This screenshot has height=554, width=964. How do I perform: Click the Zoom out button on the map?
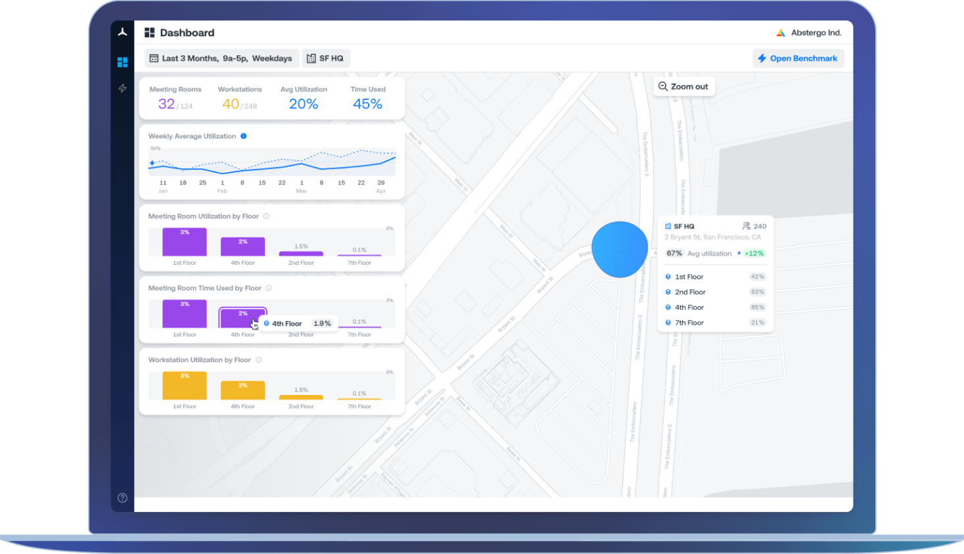coord(683,86)
